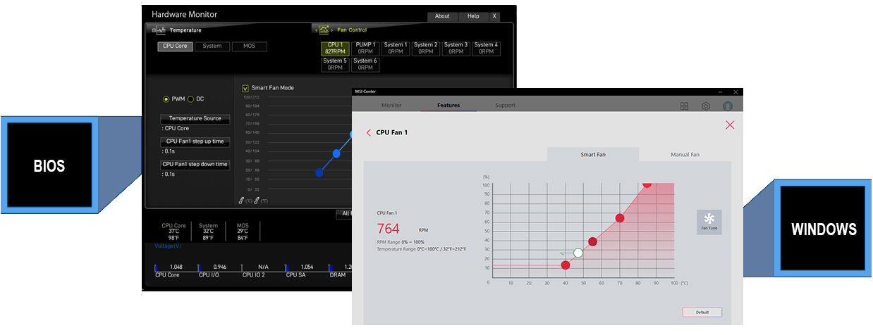Image resolution: width=873 pixels, height=335 pixels.
Task: Close the CPU Fan 1 panel with red X
Action: tap(730, 125)
